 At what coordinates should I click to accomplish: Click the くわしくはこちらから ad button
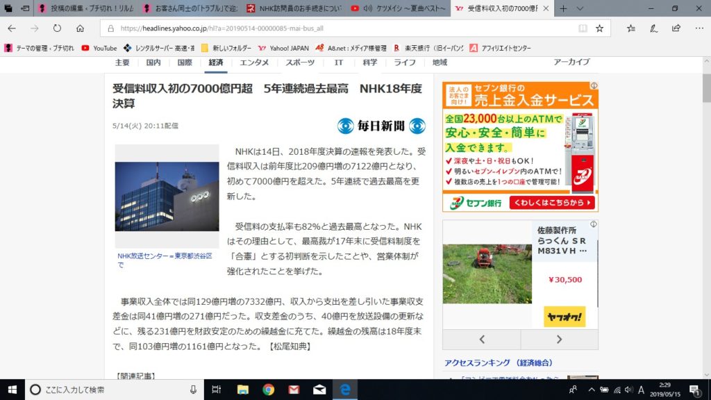552,203
